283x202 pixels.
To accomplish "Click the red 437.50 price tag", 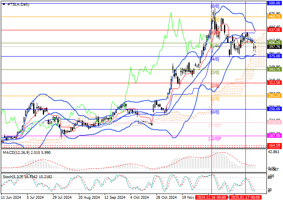I will click(275, 30).
